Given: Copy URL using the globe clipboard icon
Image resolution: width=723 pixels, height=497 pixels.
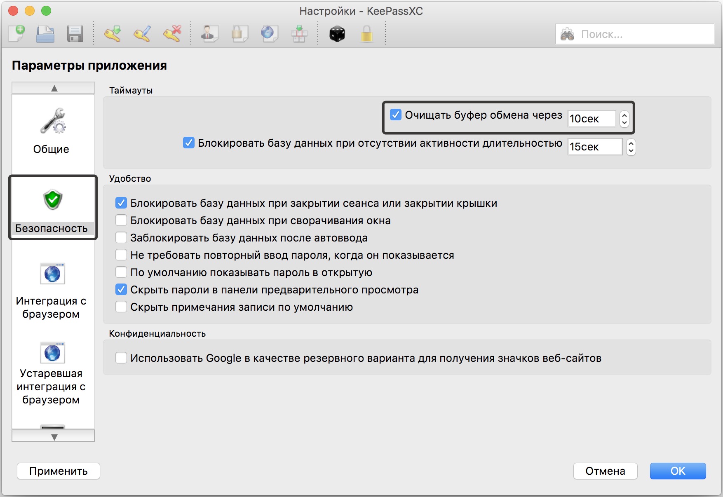Looking at the screenshot, I should coord(269,34).
